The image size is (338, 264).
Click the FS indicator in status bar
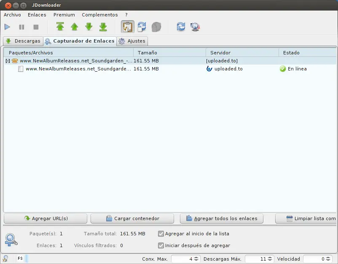20,259
